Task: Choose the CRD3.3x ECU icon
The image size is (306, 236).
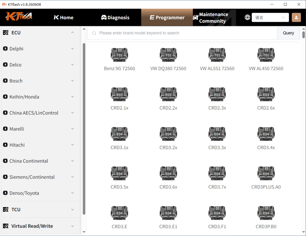Action: tap(217, 134)
